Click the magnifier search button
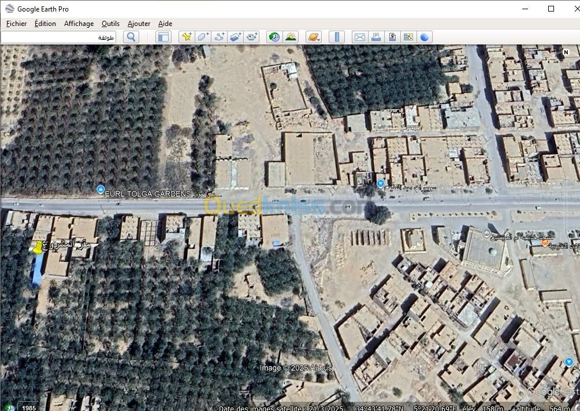This screenshot has height=411, width=580. coord(131,37)
